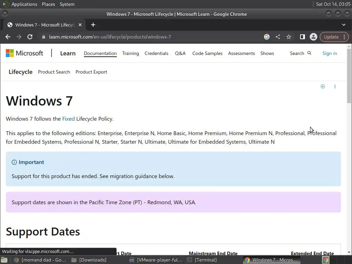Open a new Chrome tab

93,25
